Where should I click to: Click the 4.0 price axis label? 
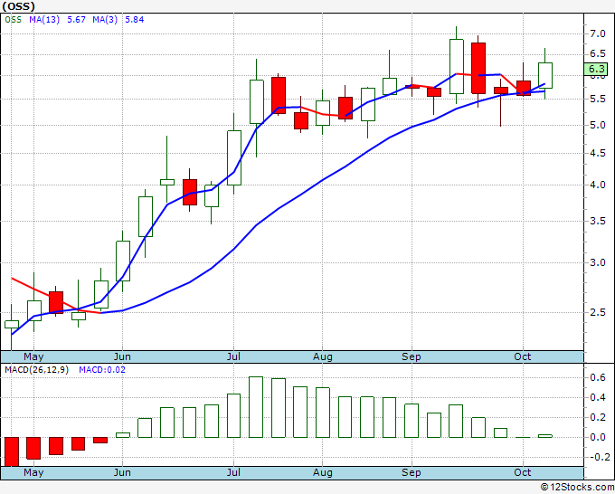598,185
